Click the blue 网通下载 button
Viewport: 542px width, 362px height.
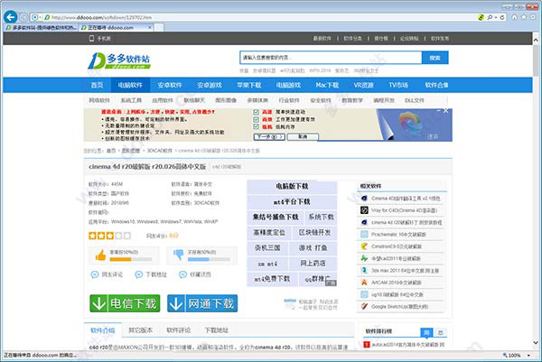pyautogui.click(x=202, y=303)
